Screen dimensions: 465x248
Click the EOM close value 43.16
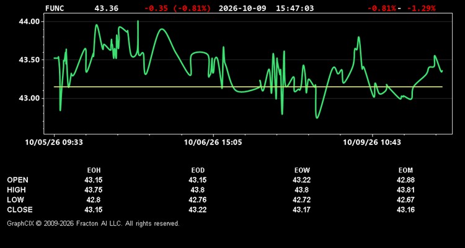pyautogui.click(x=405, y=210)
